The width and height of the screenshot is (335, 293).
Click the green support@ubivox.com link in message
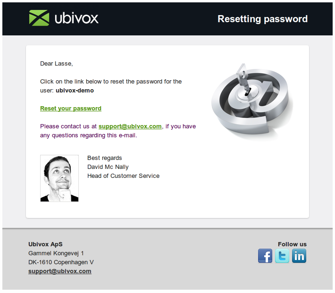tap(130, 126)
